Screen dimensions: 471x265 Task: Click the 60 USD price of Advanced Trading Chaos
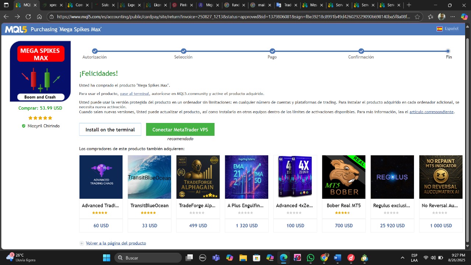pos(101,226)
